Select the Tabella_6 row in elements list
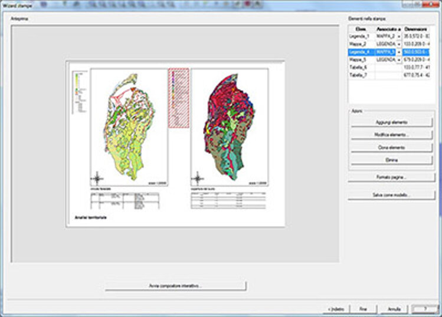 point(359,68)
